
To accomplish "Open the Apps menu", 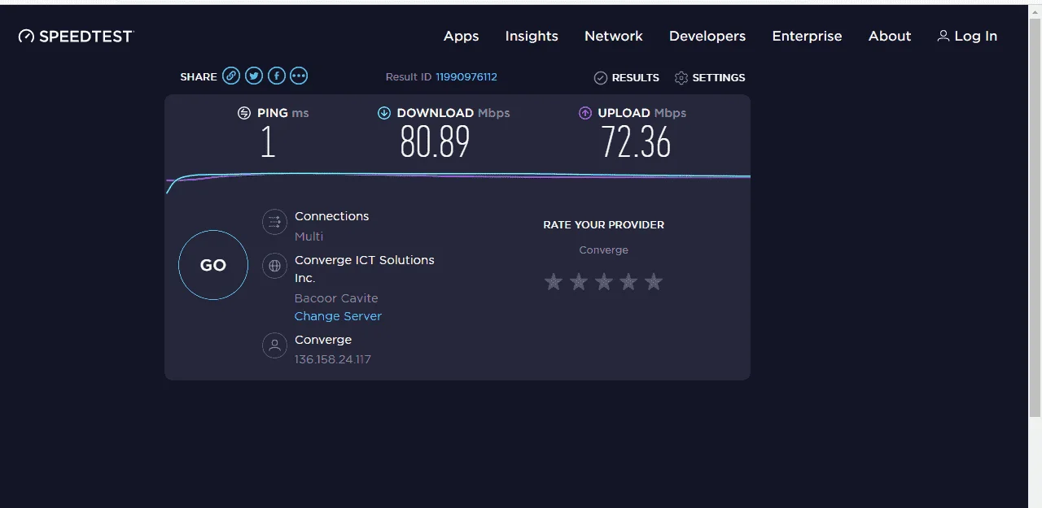I will [x=461, y=37].
